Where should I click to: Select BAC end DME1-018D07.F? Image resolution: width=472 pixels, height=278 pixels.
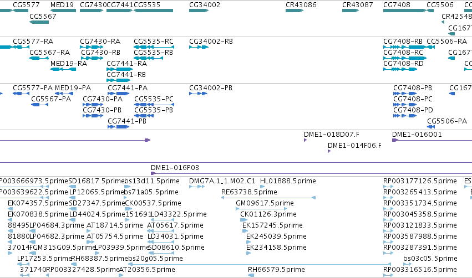click(x=305, y=140)
